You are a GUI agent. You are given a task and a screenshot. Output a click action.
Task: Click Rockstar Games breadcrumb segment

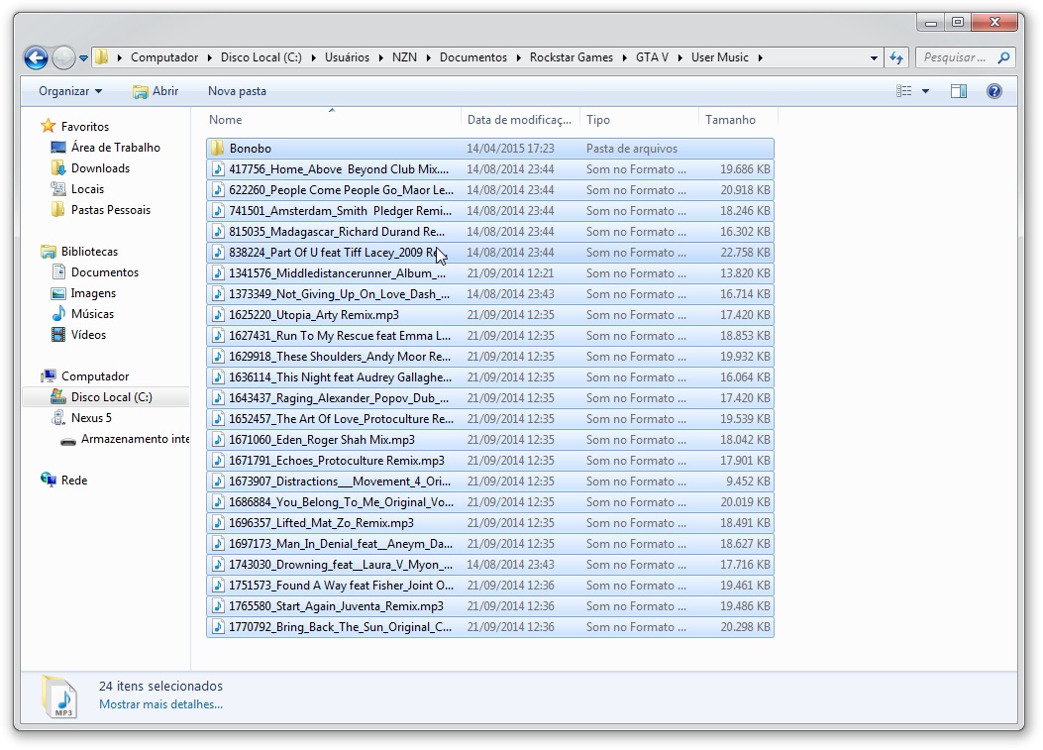tap(572, 57)
